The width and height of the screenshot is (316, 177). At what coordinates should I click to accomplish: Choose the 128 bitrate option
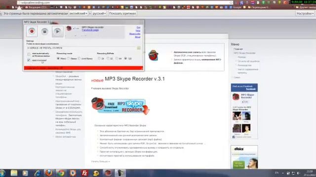pyautogui.click(x=125, y=59)
